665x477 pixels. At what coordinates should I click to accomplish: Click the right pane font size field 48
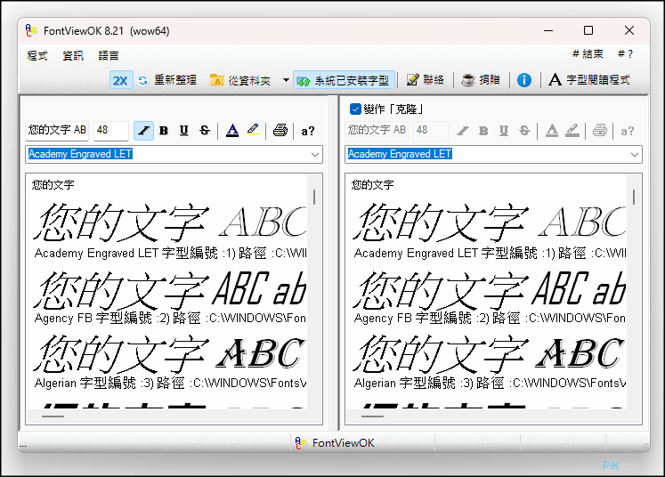tap(431, 130)
